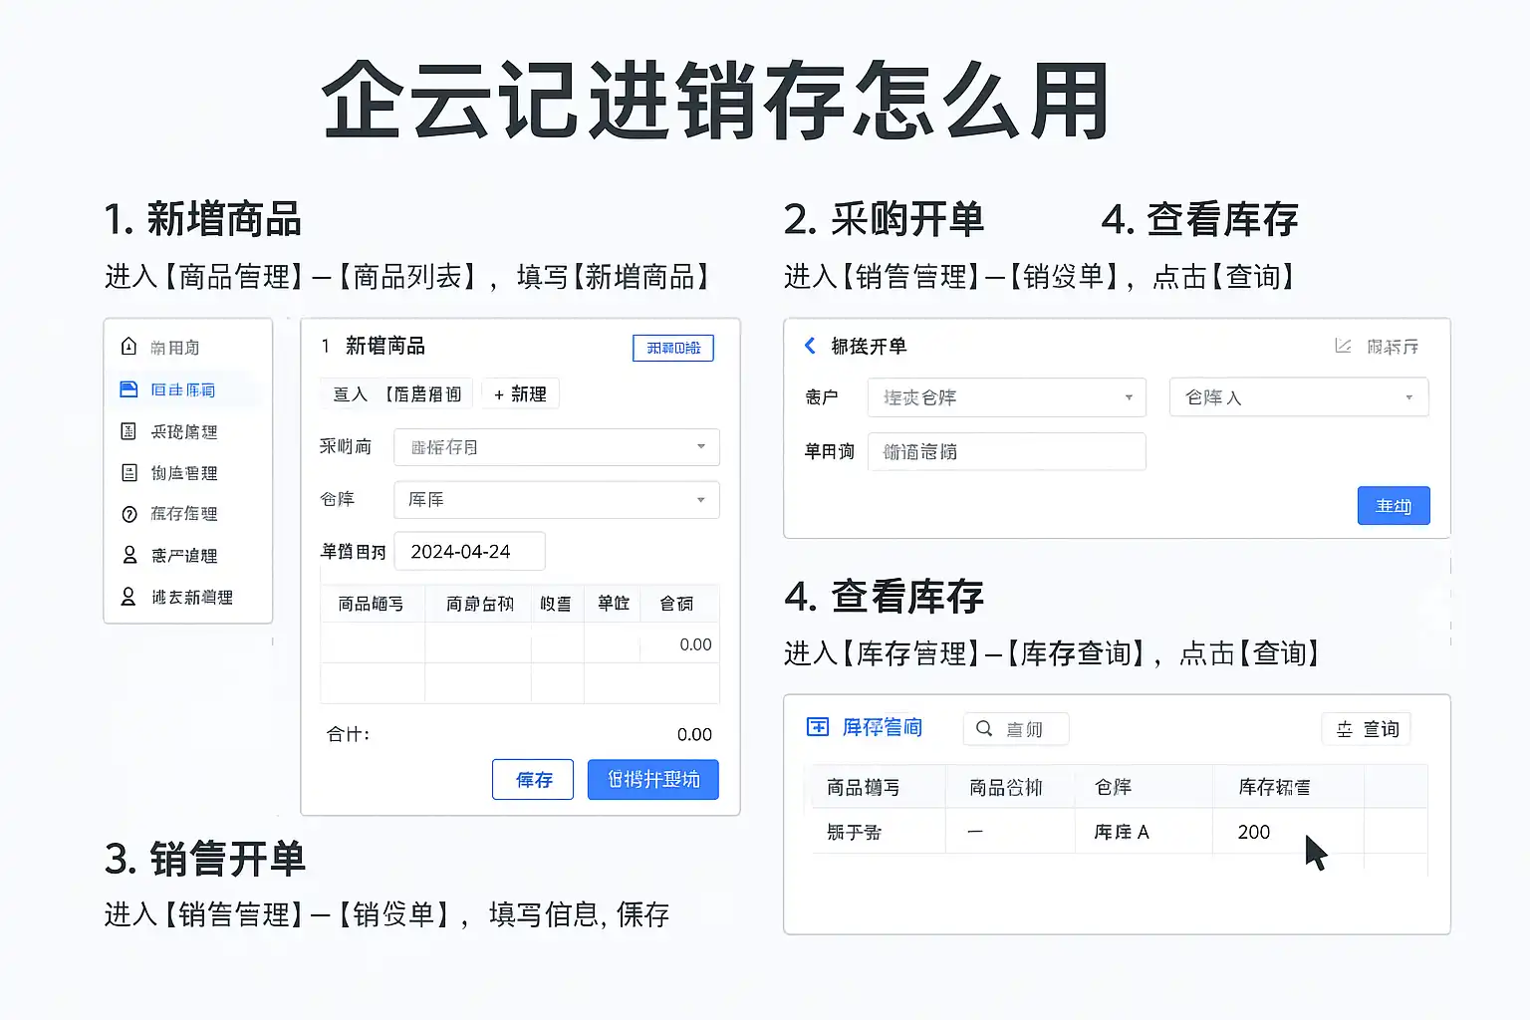Viewport: 1530px width, 1020px height.
Task: Click the instruction line mentioning 库存查询
Action: (x=1052, y=653)
